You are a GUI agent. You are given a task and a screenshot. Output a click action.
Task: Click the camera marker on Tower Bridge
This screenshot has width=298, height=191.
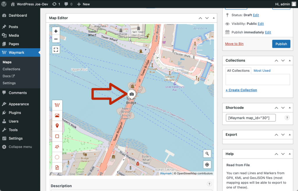point(132,94)
